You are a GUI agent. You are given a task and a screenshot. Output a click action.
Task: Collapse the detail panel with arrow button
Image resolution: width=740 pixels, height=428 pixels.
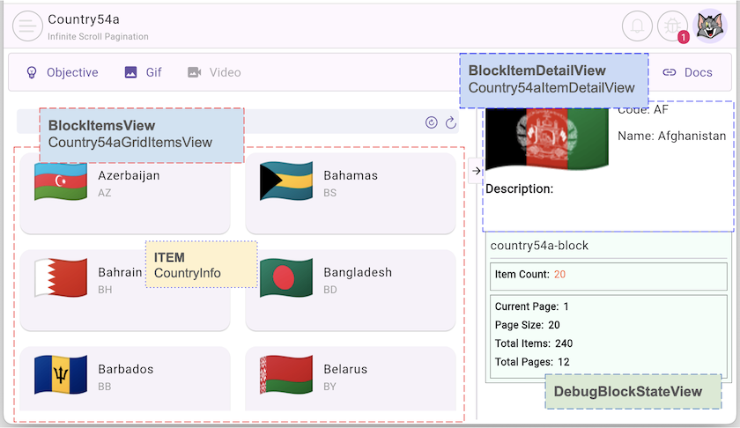point(477,171)
